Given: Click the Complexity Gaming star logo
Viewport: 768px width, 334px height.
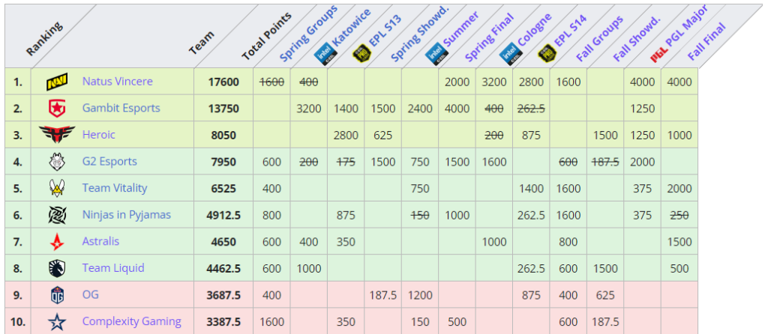Looking at the screenshot, I should click(57, 321).
